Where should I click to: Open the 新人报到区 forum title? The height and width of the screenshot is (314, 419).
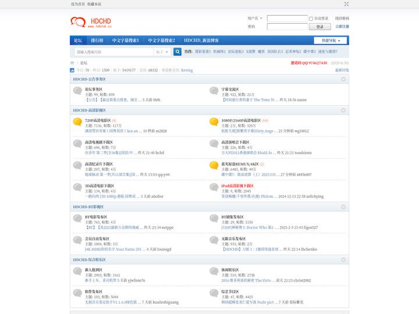(94, 270)
